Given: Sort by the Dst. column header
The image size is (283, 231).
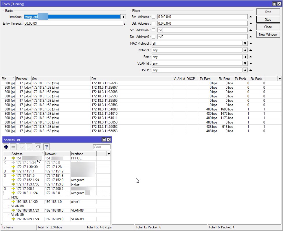Looking at the screenshot, I should tap(132, 79).
